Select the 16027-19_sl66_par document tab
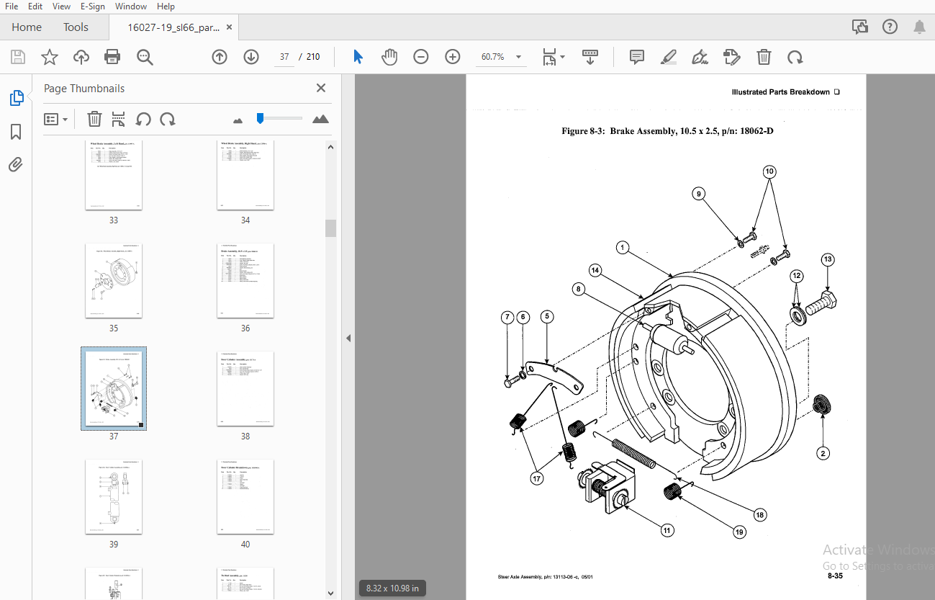Screen dimensions: 935x600 173,27
